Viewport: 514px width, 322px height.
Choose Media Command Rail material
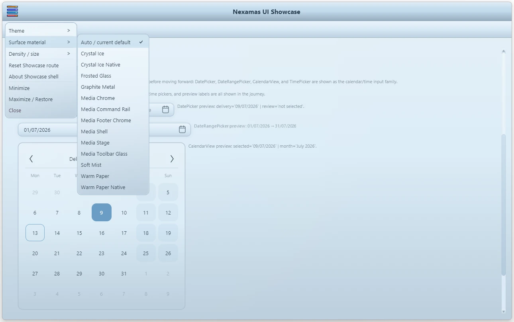pos(113,109)
